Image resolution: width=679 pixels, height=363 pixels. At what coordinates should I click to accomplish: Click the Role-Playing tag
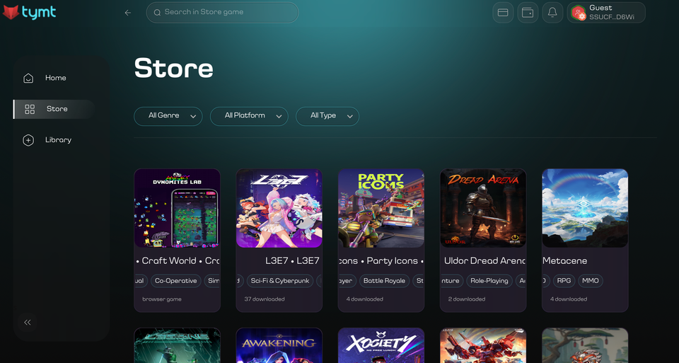click(489, 281)
